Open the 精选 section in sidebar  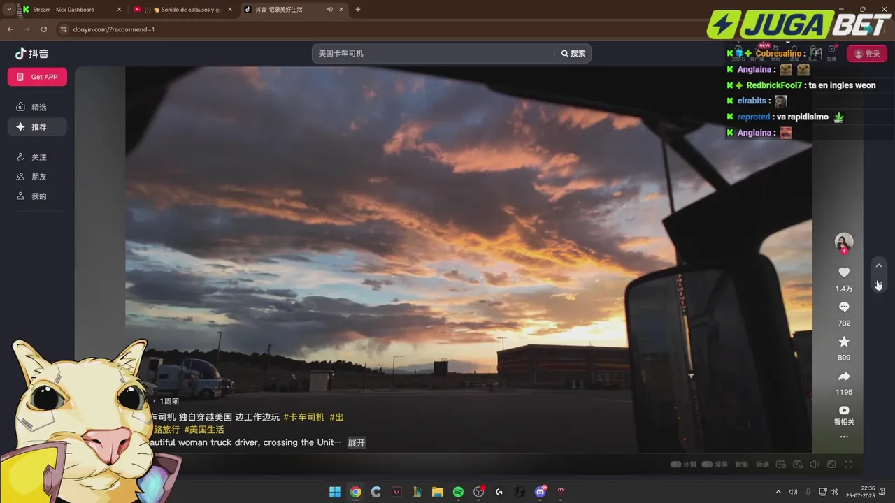click(38, 107)
